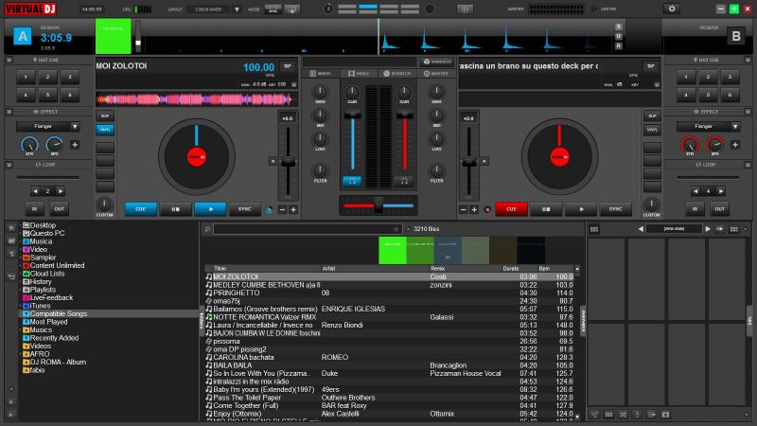Toggle headphone monitoring for the left channel
Screen dimensions: 757x426
[x=351, y=180]
